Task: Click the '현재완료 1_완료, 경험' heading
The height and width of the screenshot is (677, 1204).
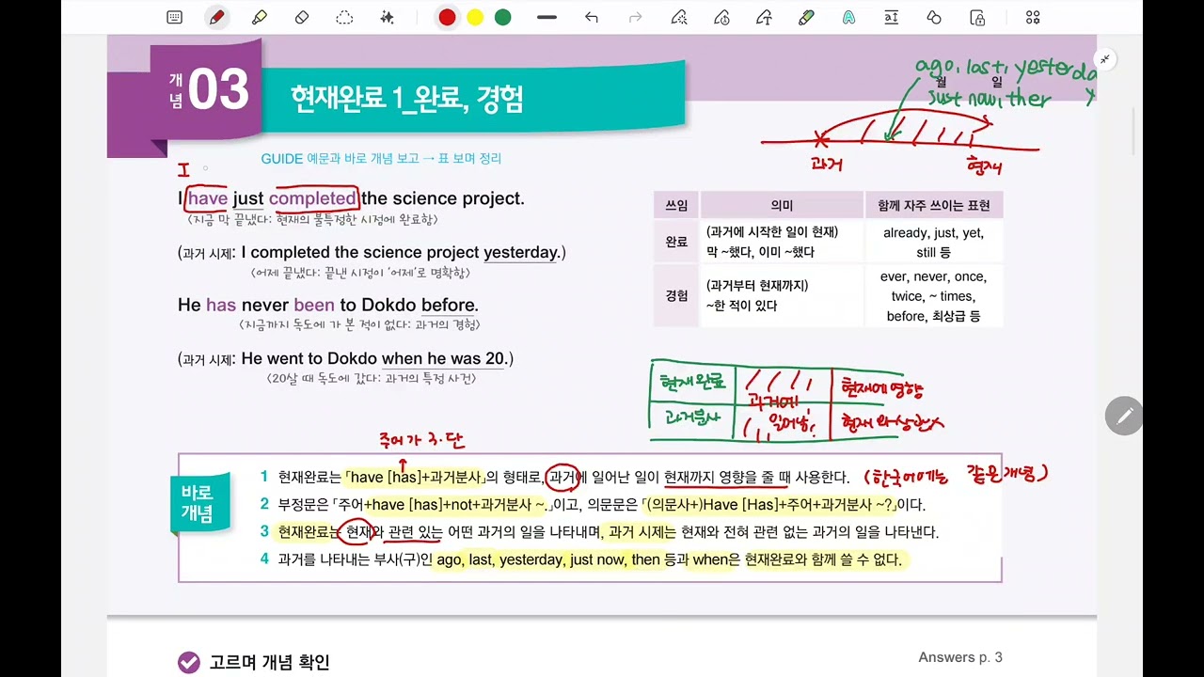Action: tap(407, 99)
